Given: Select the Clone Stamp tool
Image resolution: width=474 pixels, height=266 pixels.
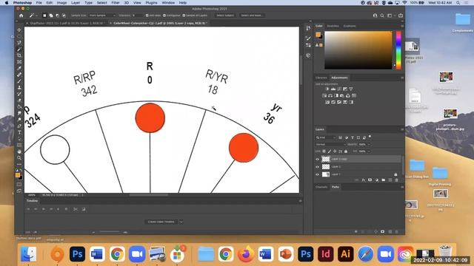Looking at the screenshot, I should (x=19, y=87).
